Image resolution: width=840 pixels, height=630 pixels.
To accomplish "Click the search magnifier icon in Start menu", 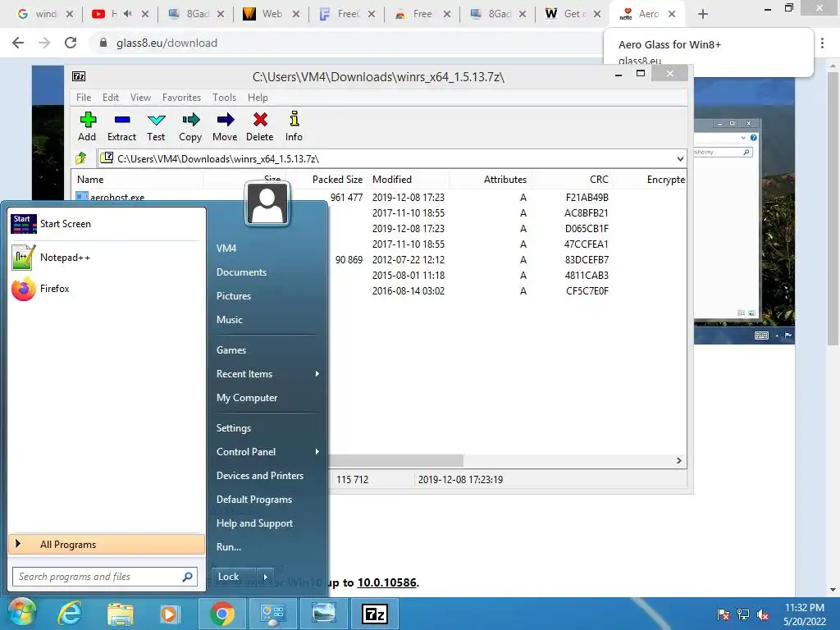I will tap(187, 577).
